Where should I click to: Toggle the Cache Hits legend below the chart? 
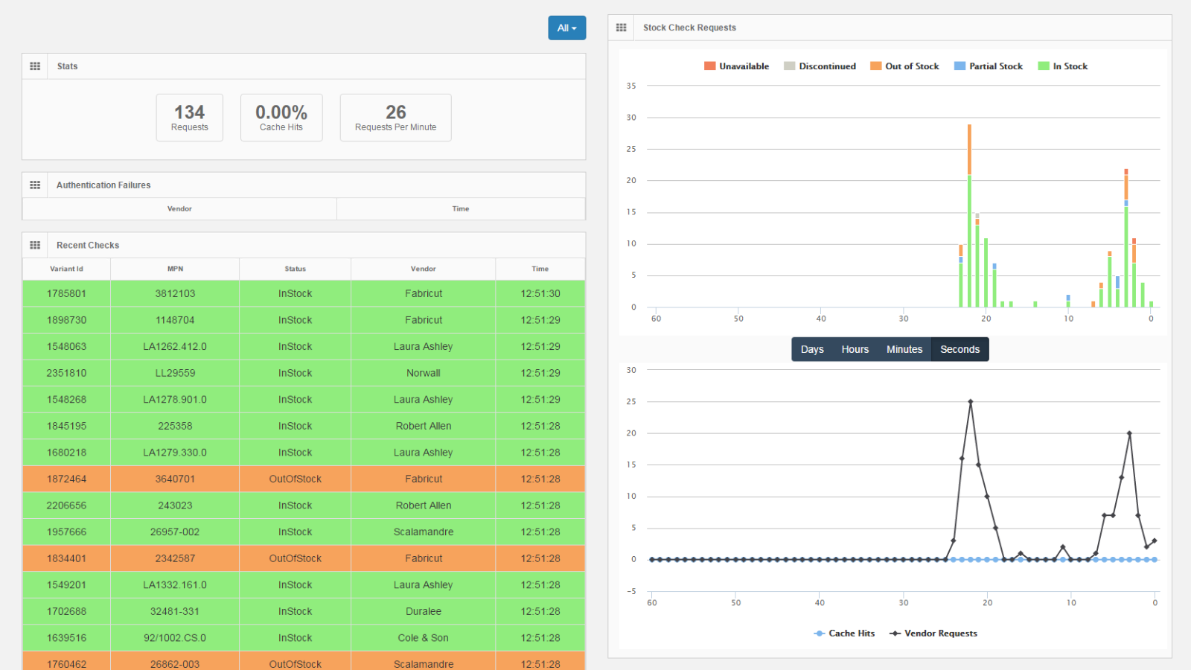point(844,633)
